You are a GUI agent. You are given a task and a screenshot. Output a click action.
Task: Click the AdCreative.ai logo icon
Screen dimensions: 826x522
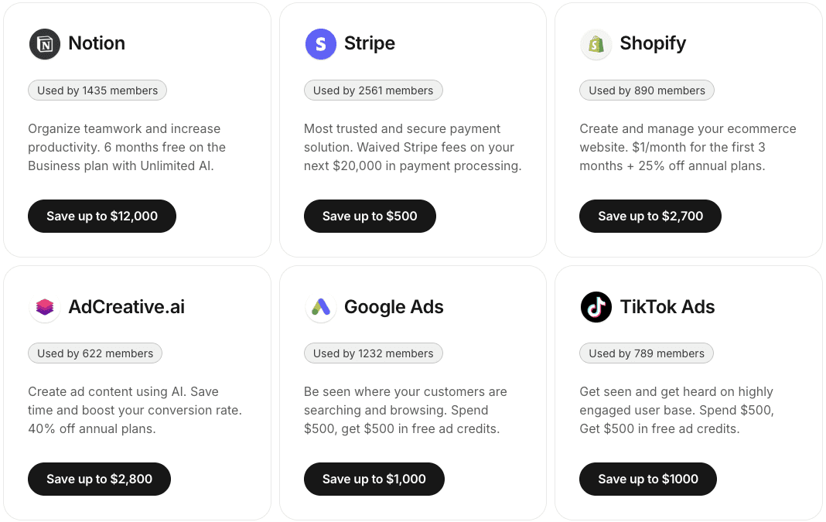(x=45, y=307)
